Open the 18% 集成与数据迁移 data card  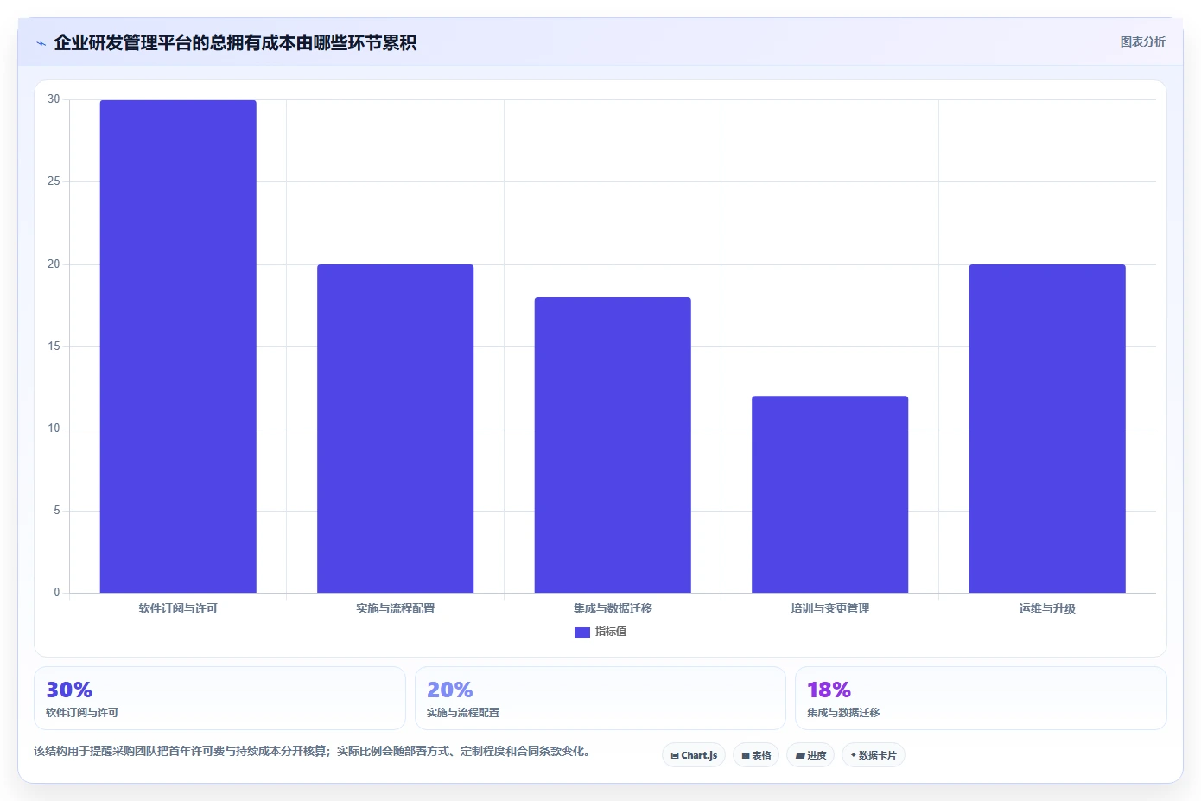(981, 698)
